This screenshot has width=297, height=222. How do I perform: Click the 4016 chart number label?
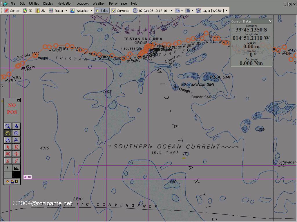[28, 177]
